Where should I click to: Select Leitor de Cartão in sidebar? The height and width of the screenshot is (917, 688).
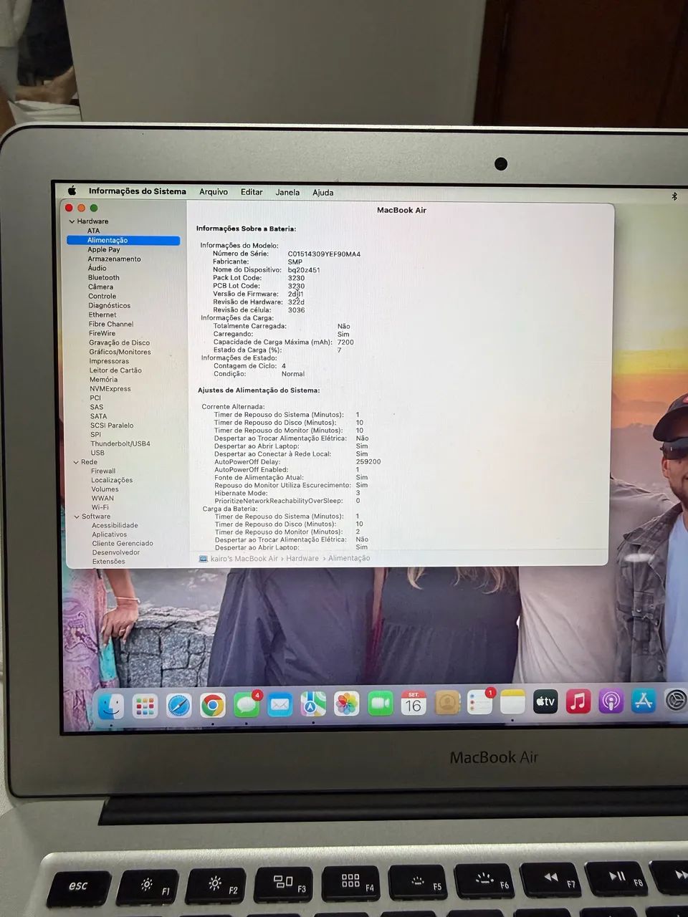(115, 371)
